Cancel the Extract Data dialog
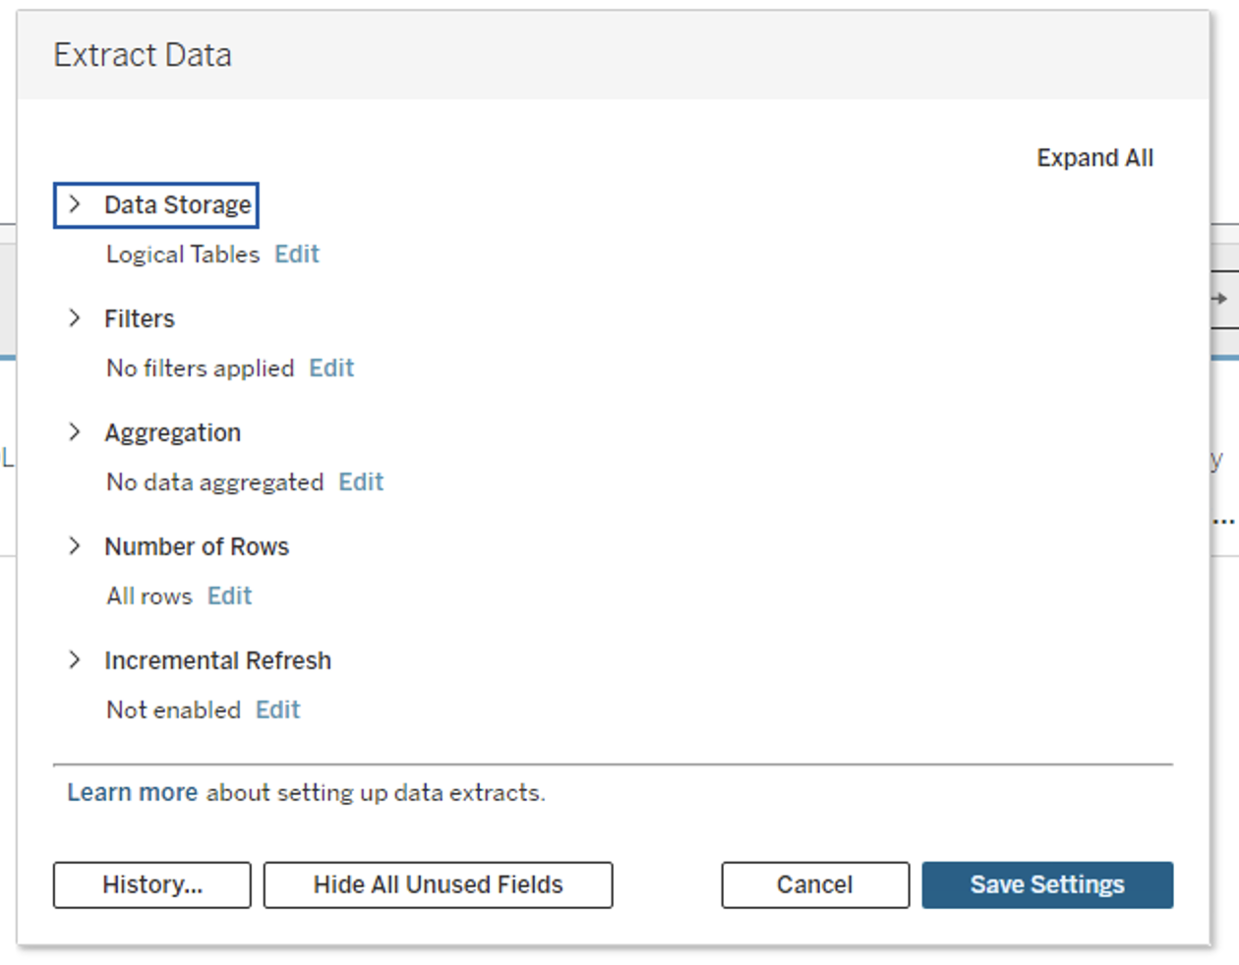The width and height of the screenshot is (1239, 965). 814,885
